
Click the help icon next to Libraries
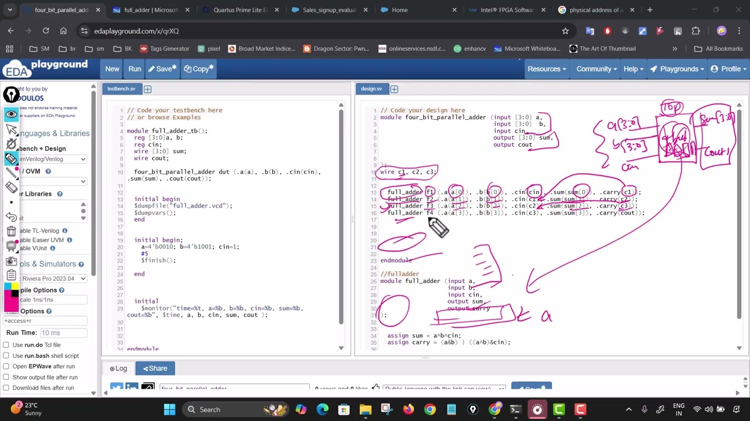[60, 194]
